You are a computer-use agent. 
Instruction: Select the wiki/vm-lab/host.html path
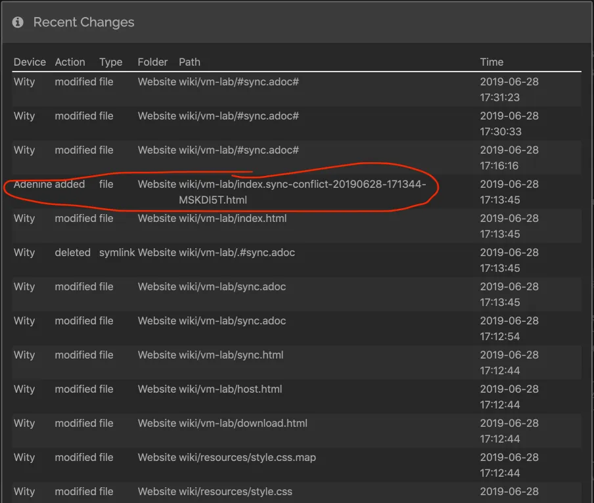point(231,389)
